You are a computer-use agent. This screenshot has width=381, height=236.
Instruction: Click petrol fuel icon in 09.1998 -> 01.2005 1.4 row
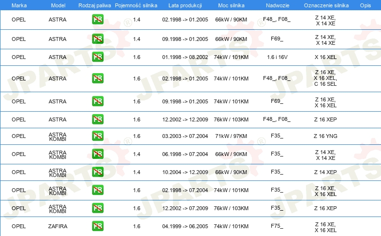click(x=97, y=39)
